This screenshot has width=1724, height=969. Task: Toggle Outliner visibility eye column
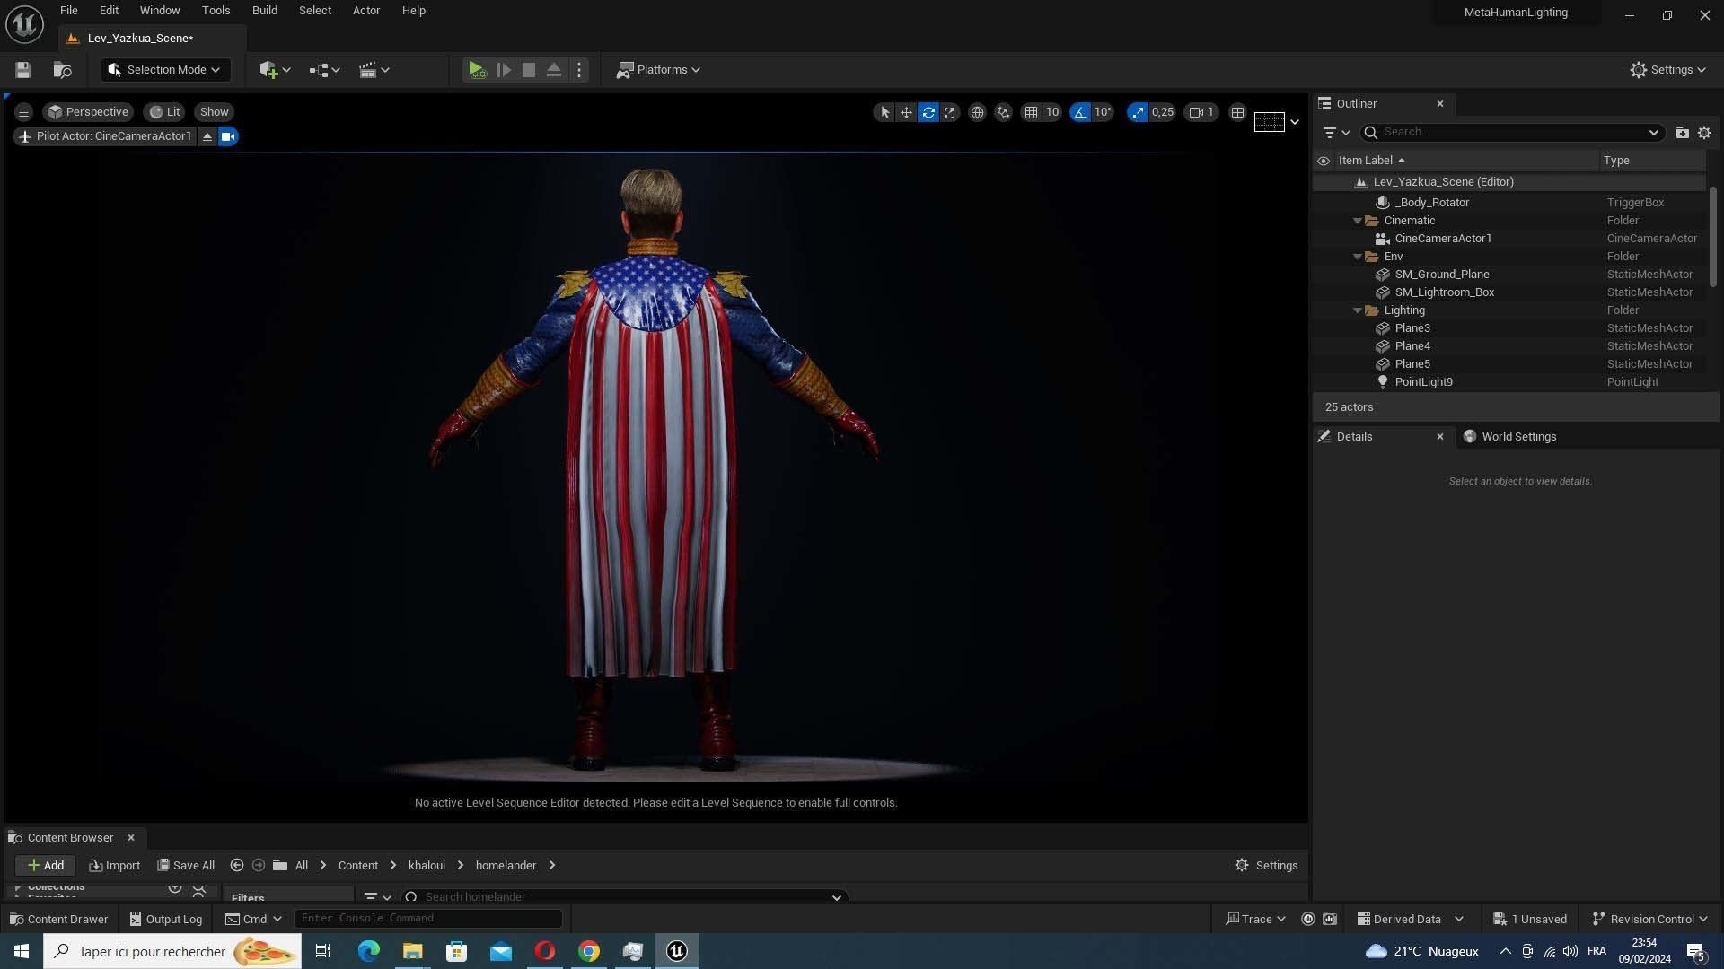click(x=1323, y=161)
